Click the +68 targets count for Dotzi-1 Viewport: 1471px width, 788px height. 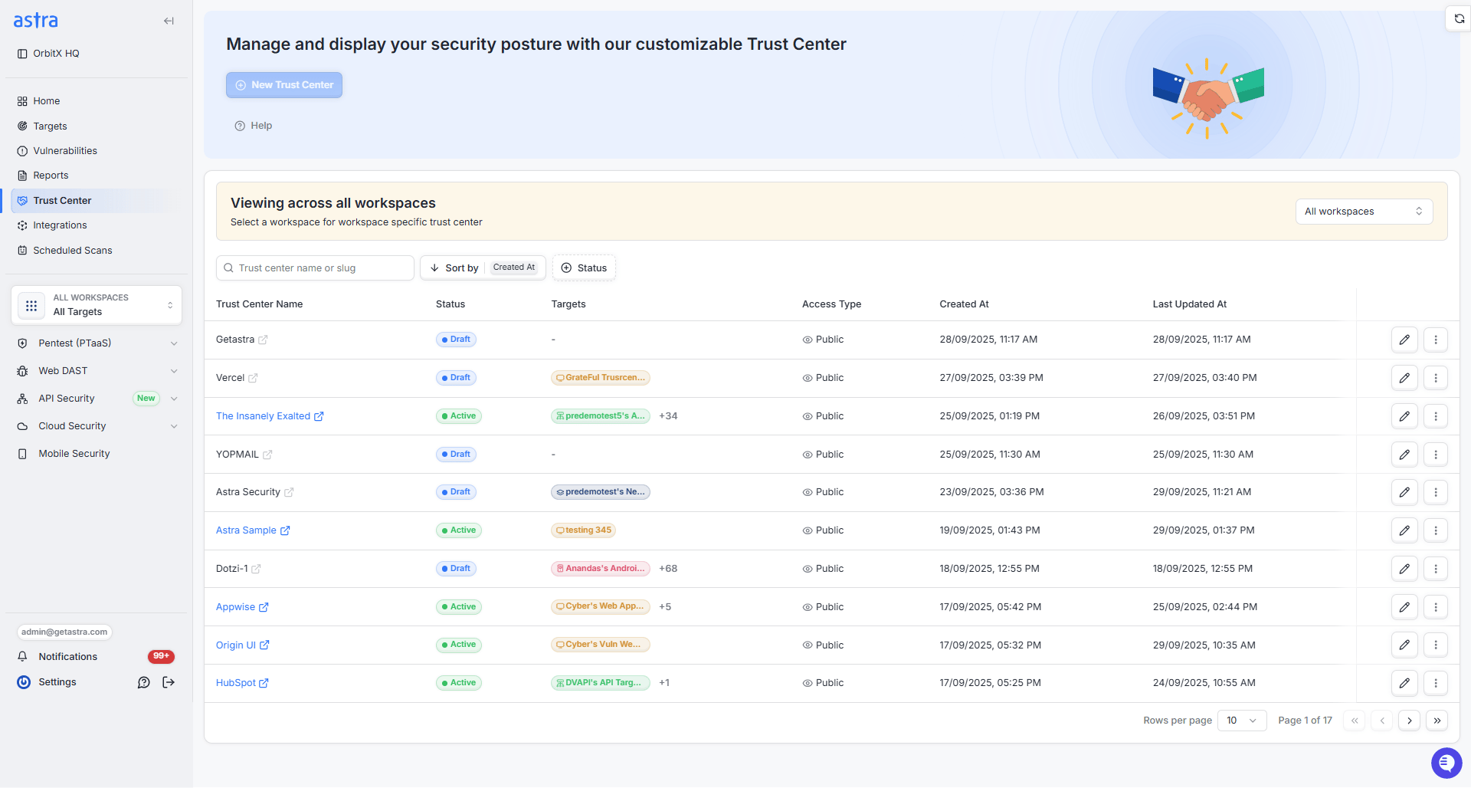pyautogui.click(x=668, y=569)
